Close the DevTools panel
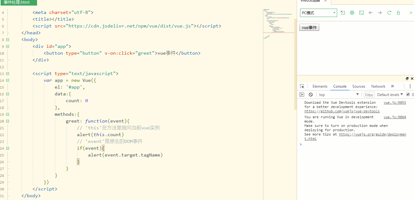 [x=412, y=79]
